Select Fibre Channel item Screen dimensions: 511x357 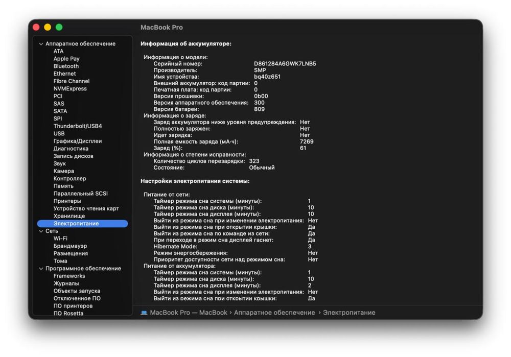coord(72,81)
